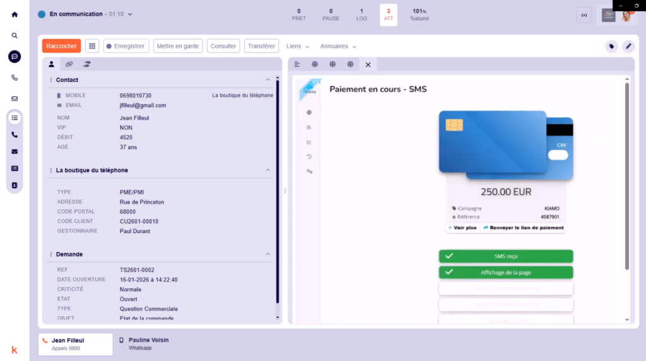Collapse La boutique du téléphone section
Image resolution: width=646 pixels, height=361 pixels.
point(267,170)
